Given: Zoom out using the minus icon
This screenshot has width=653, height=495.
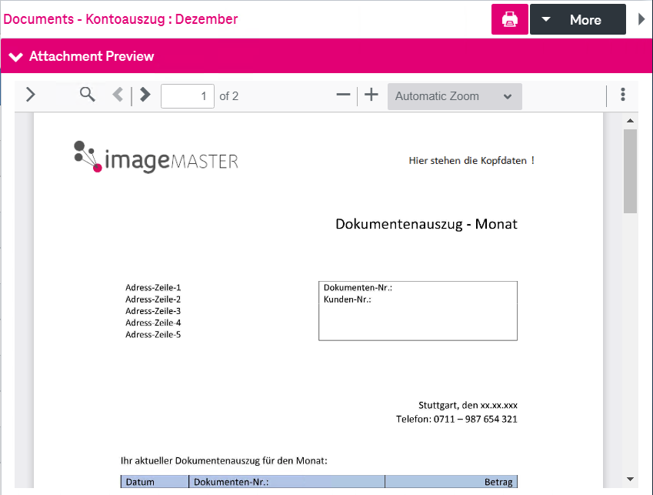Looking at the screenshot, I should 343,95.
